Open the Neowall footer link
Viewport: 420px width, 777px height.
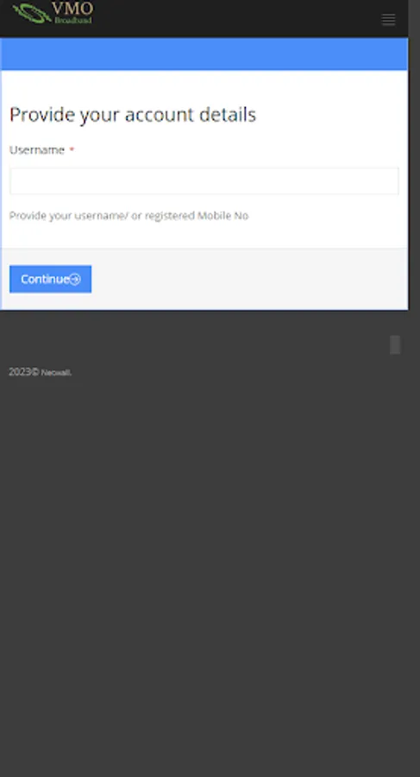coord(56,373)
